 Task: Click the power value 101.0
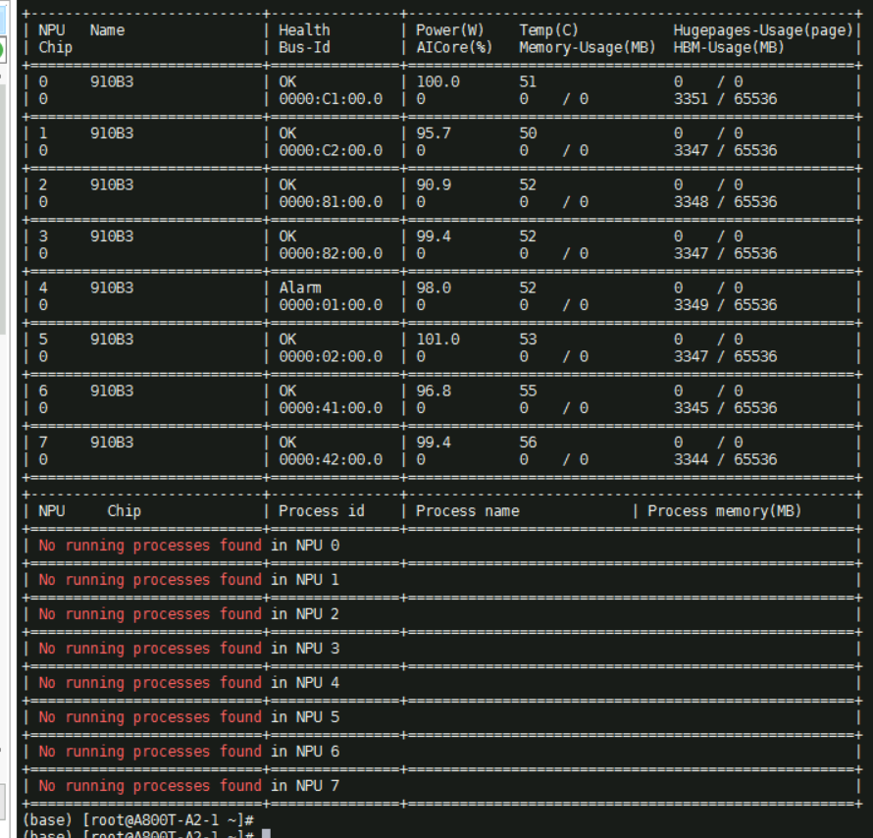438,340
